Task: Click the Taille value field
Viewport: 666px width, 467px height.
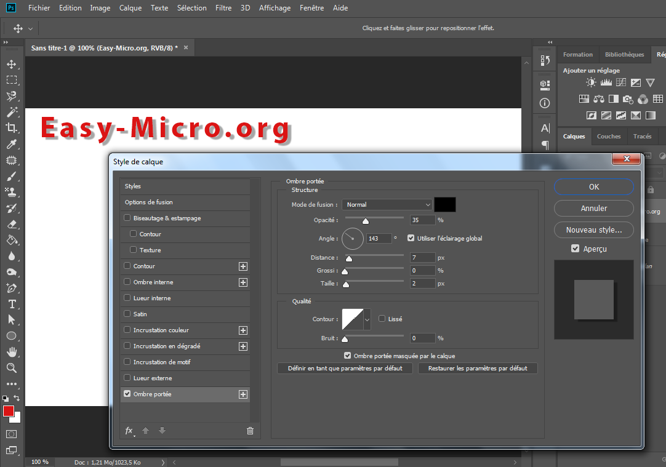Action: [423, 284]
